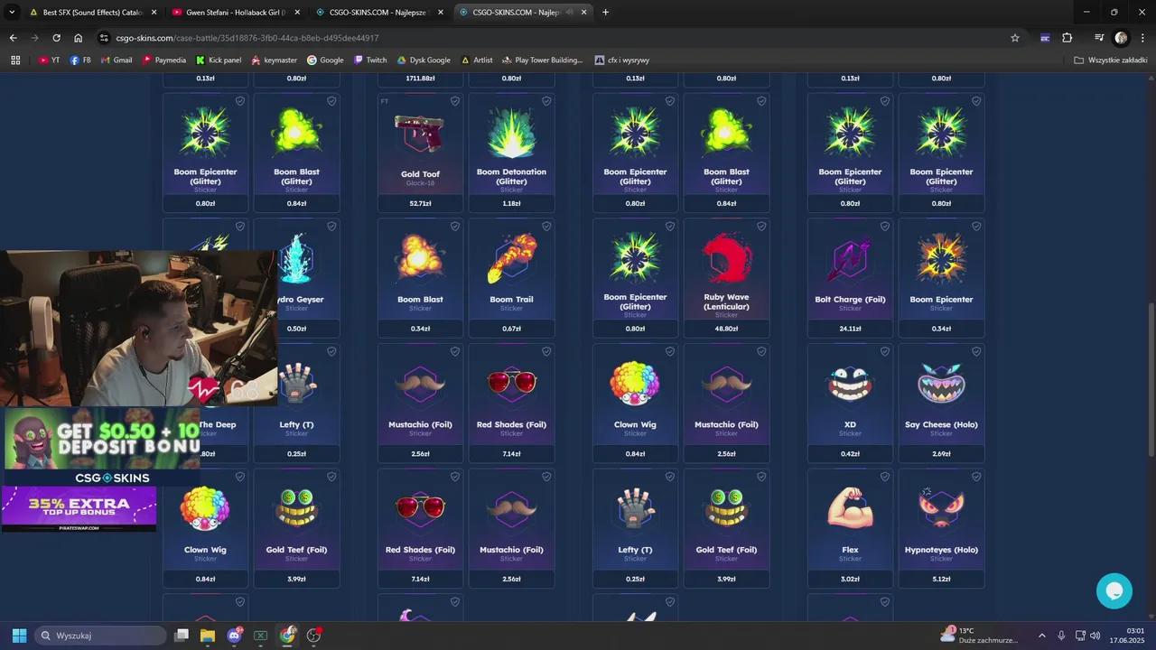Open the Windows Start menu
The height and width of the screenshot is (650, 1156).
pos(19,636)
